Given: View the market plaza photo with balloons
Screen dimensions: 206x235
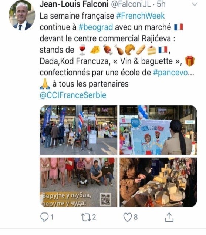Looking at the screenshot, I should [78, 130].
